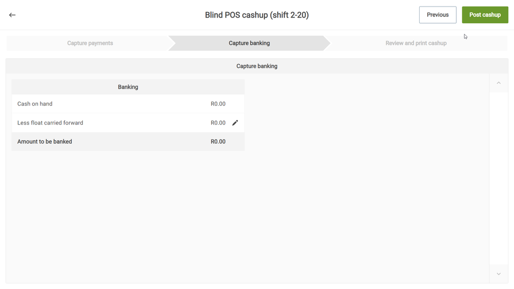Image resolution: width=514 pixels, height=289 pixels.
Task: Click the scroll down chevron
Action: click(498, 274)
